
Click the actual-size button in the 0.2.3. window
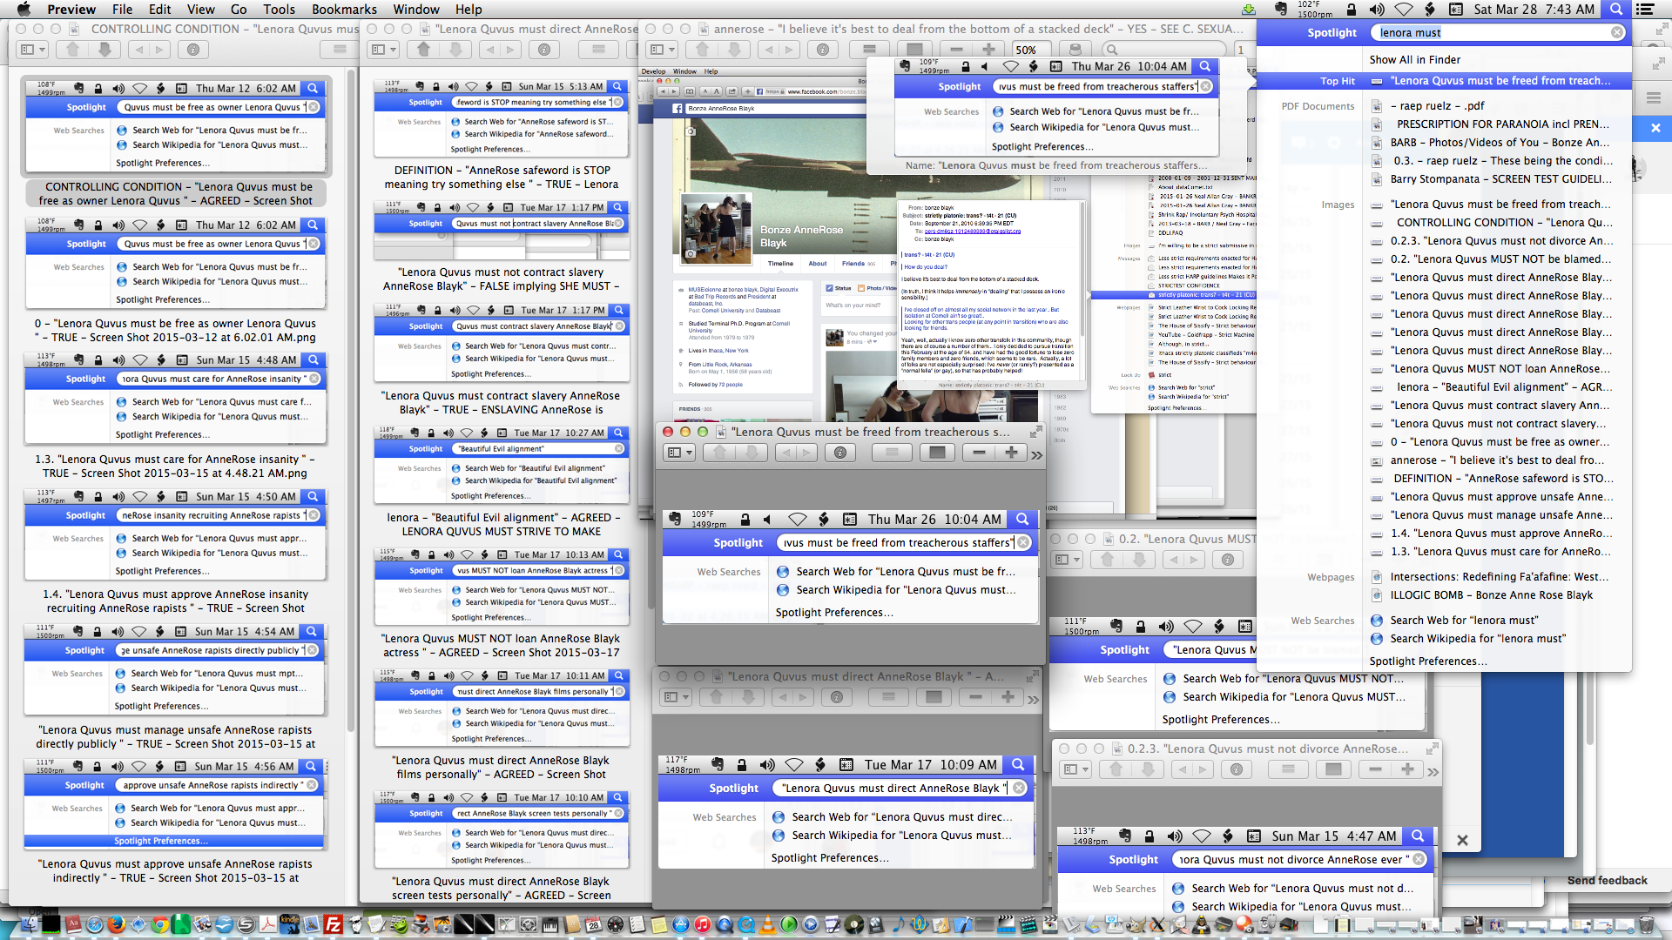point(1332,769)
